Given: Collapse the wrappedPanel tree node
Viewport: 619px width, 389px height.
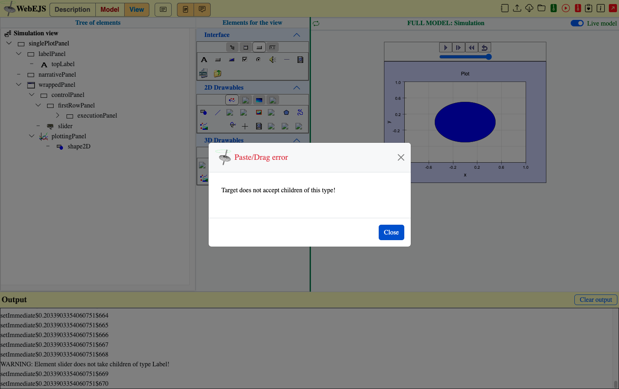Looking at the screenshot, I should (x=19, y=84).
